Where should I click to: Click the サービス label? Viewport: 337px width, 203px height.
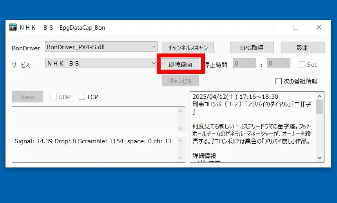21,65
